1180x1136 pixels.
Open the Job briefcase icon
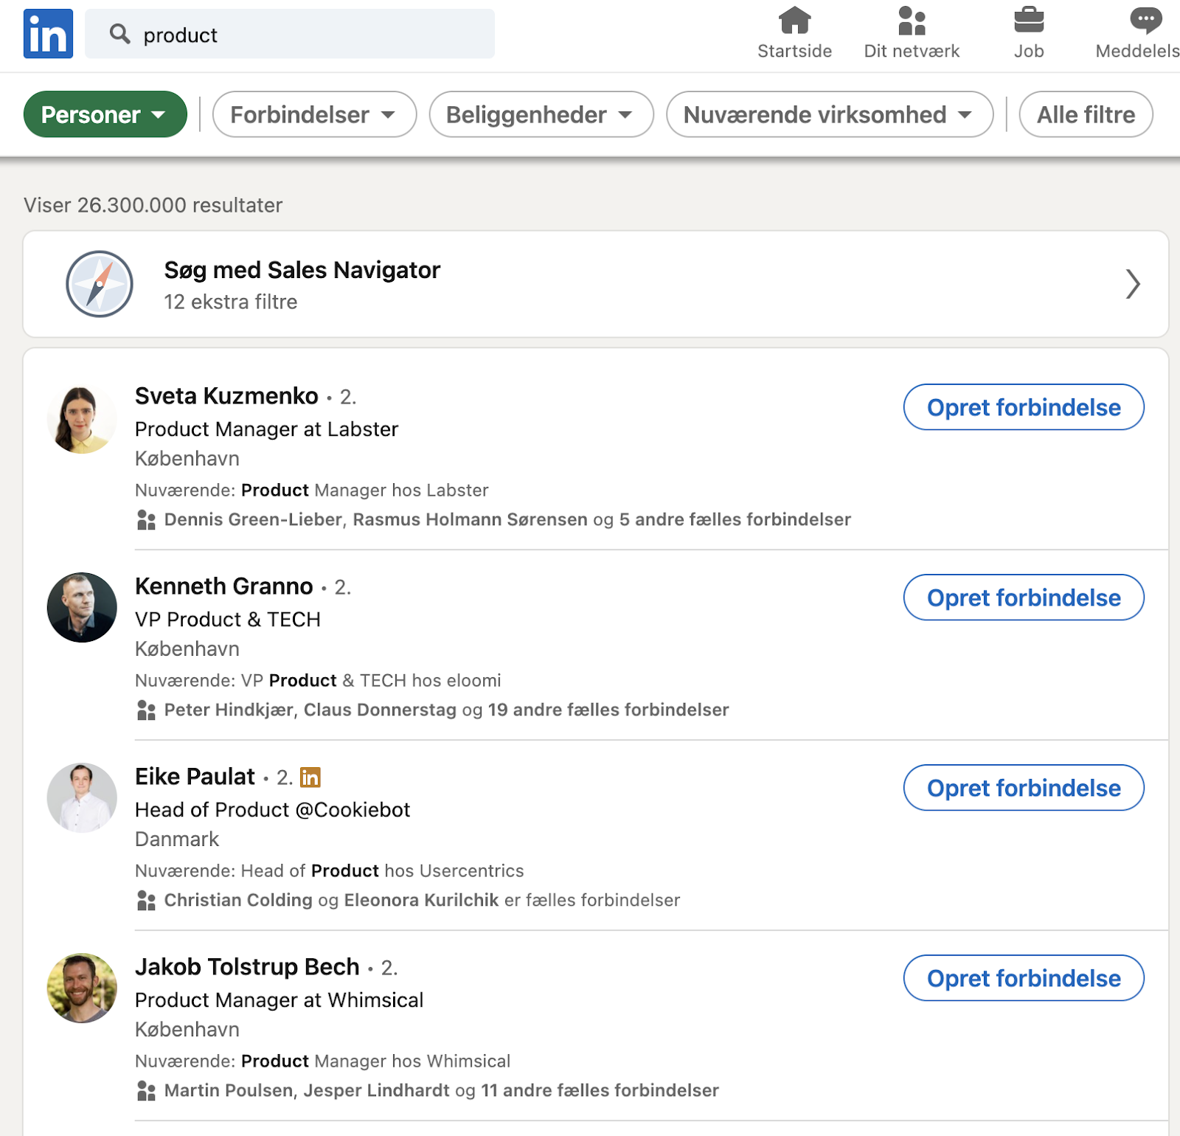[x=1029, y=21]
